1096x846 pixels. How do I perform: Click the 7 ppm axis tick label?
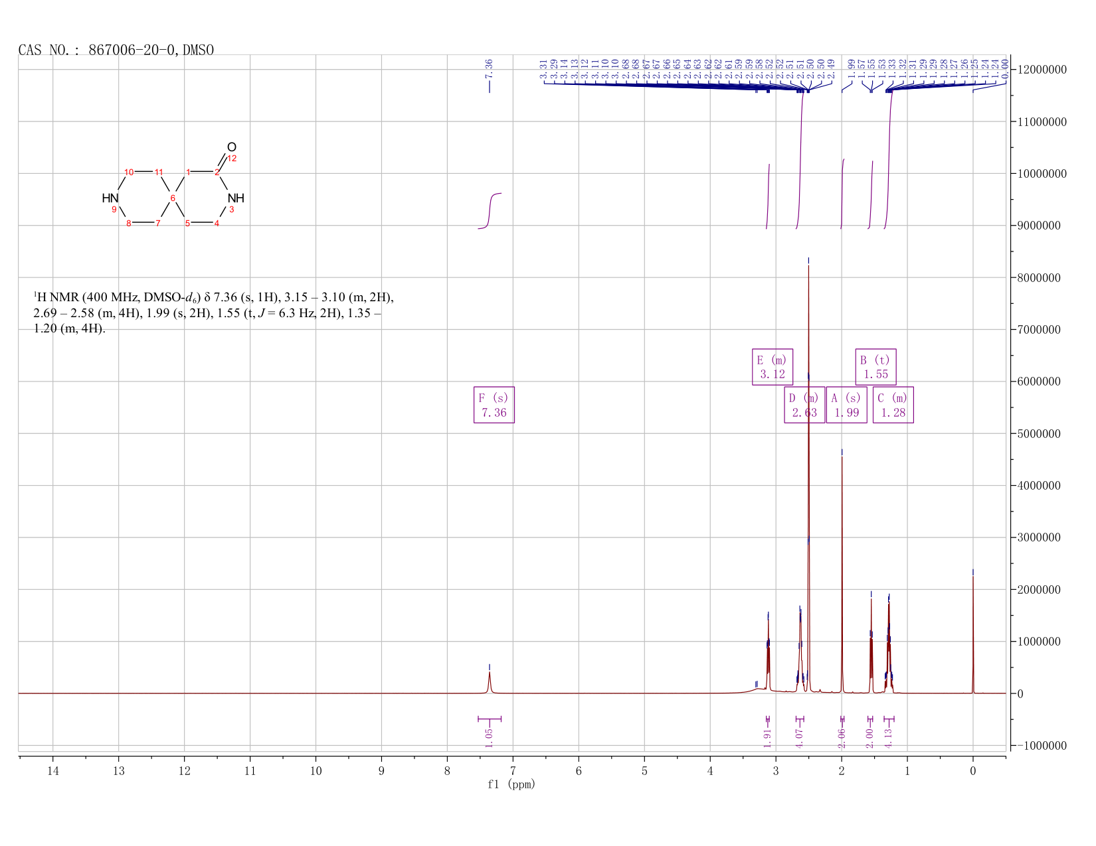coord(513,770)
